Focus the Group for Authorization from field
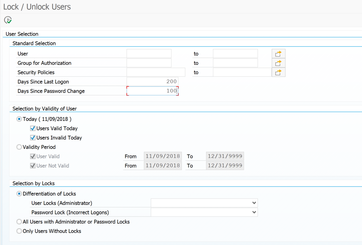The image size is (362, 245). click(x=149, y=63)
